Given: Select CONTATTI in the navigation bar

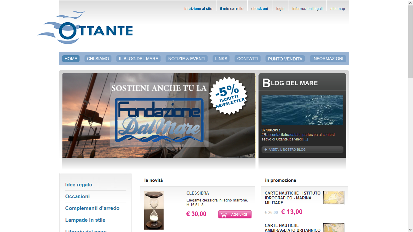Looking at the screenshot, I should click(248, 59).
